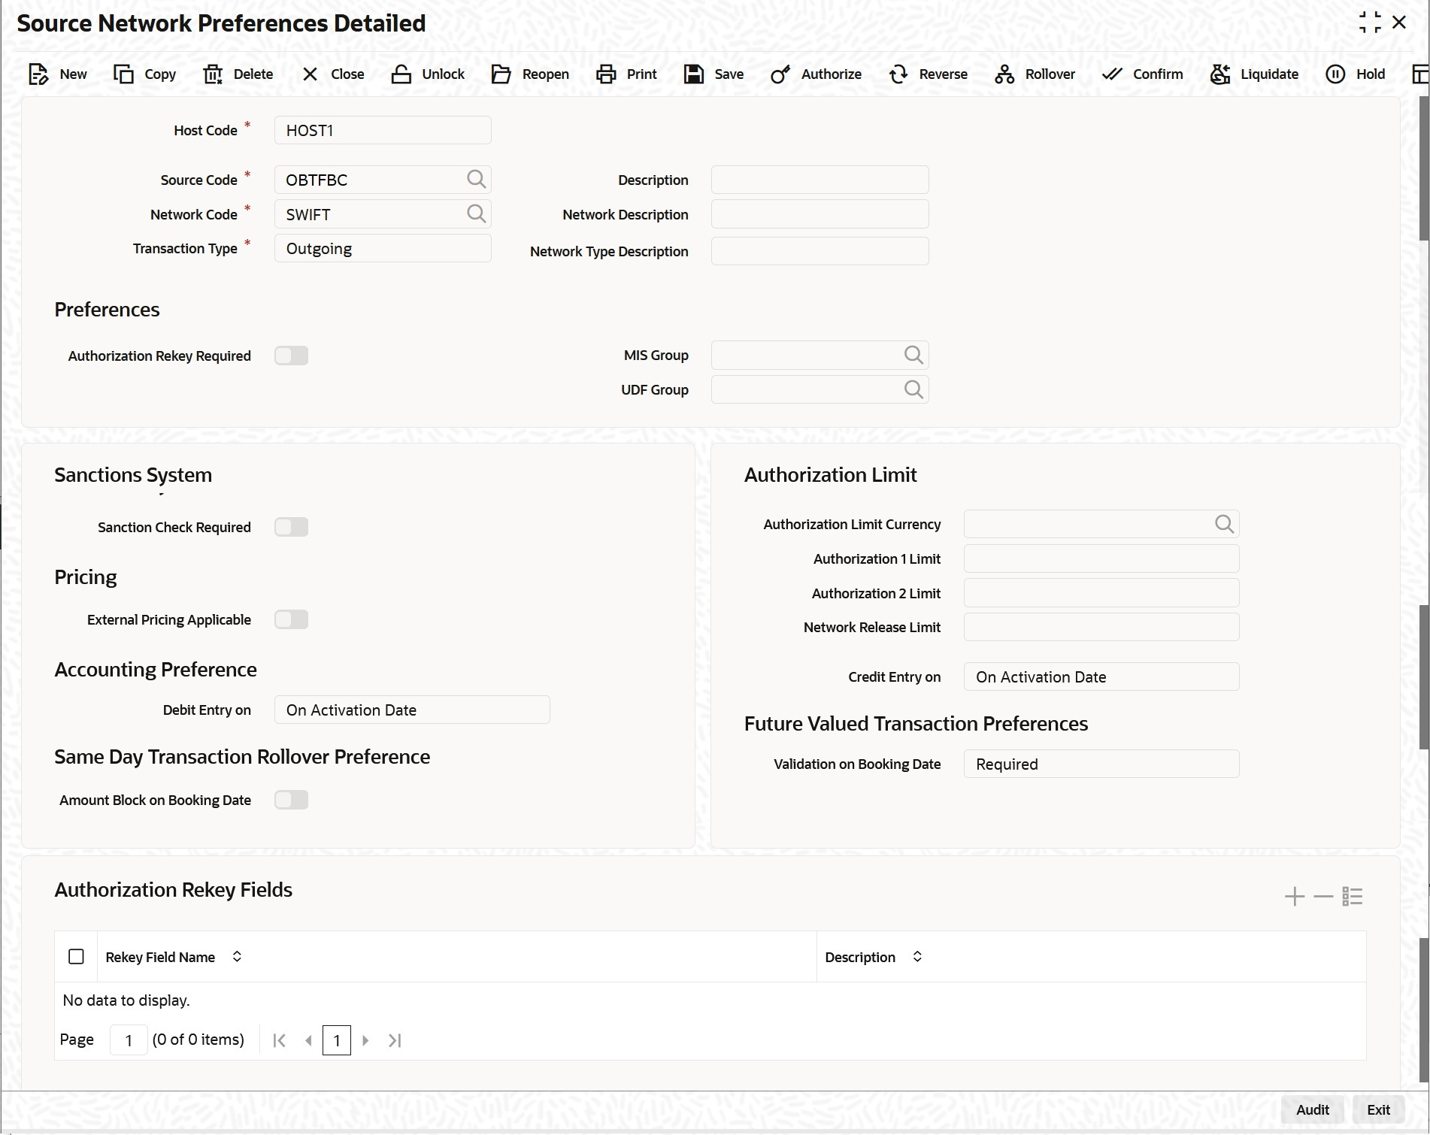Click the Page number input box
Screen dimensions: 1430x1135
click(x=129, y=1040)
